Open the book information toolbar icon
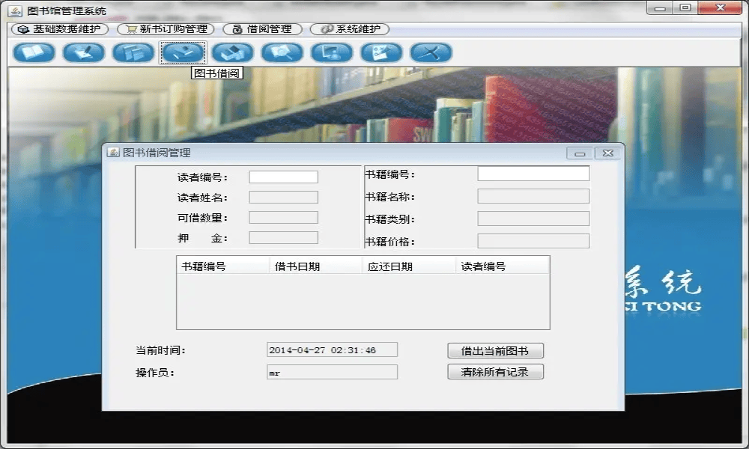This screenshot has height=449, width=749. click(34, 52)
